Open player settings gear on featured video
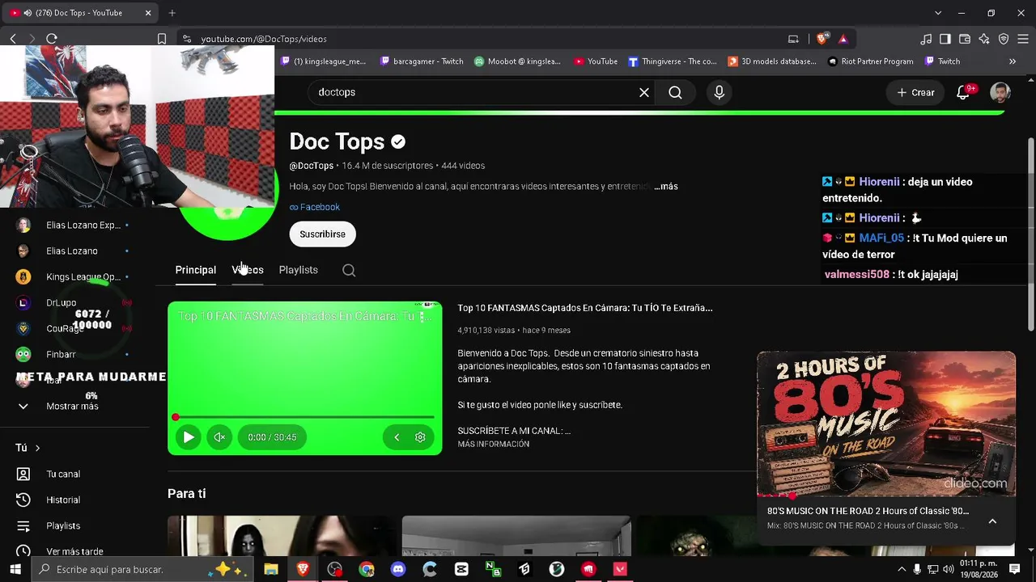 [x=420, y=437]
